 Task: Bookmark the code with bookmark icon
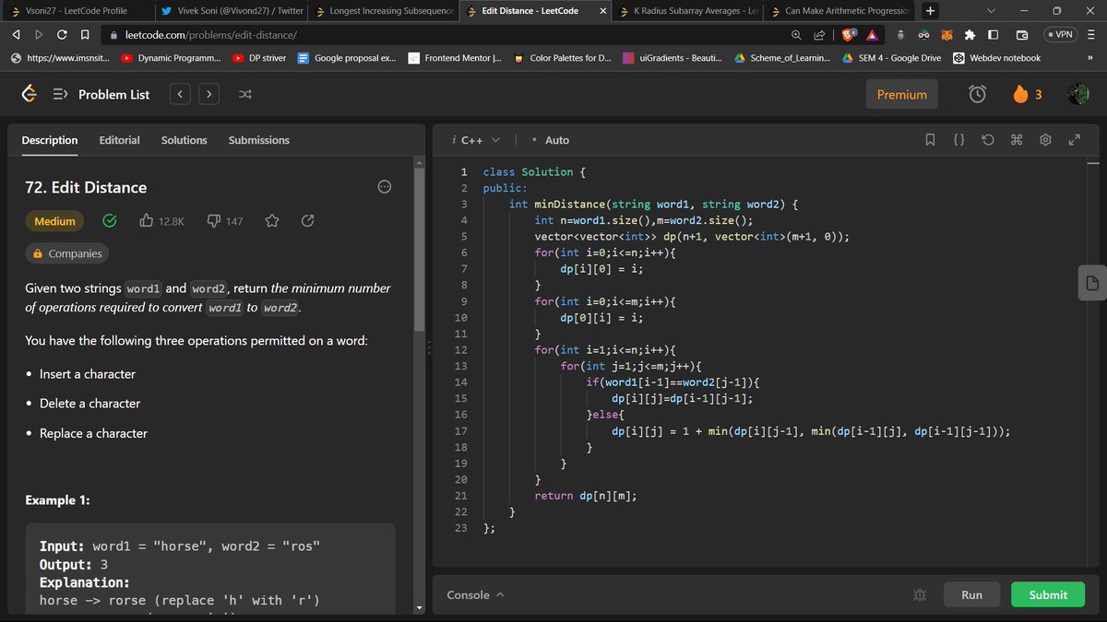click(931, 140)
